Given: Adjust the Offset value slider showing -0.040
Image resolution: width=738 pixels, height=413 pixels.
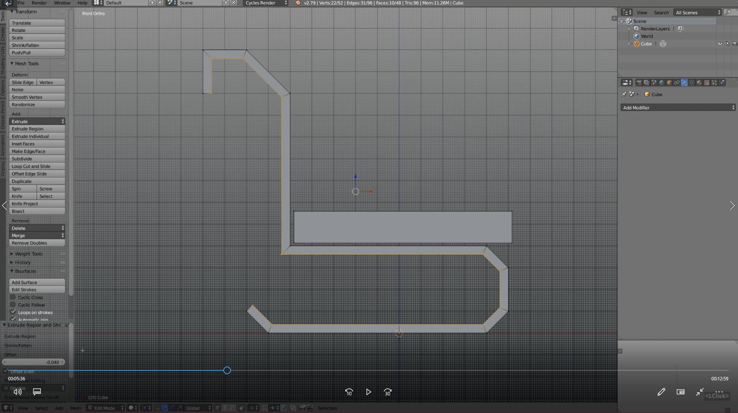Looking at the screenshot, I should pos(33,362).
